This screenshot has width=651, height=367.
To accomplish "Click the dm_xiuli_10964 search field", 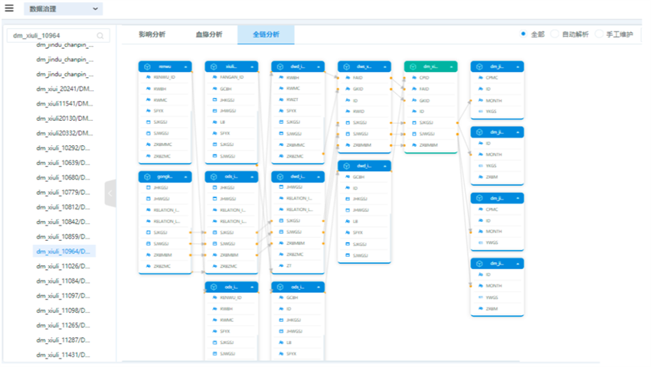I will click(52, 36).
